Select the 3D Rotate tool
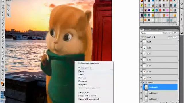The height and width of the screenshot is (103, 184). click(x=3, y=66)
